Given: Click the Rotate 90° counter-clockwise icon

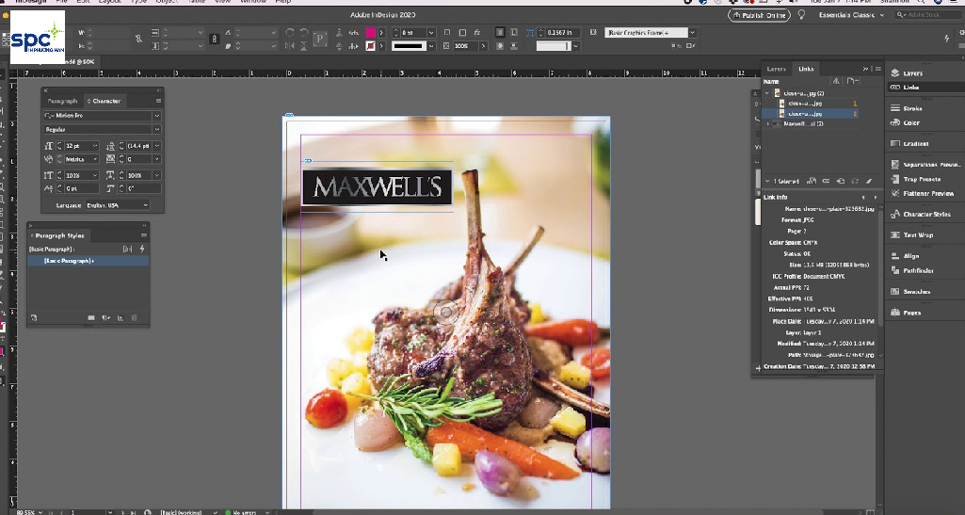Looking at the screenshot, I should (304, 33).
